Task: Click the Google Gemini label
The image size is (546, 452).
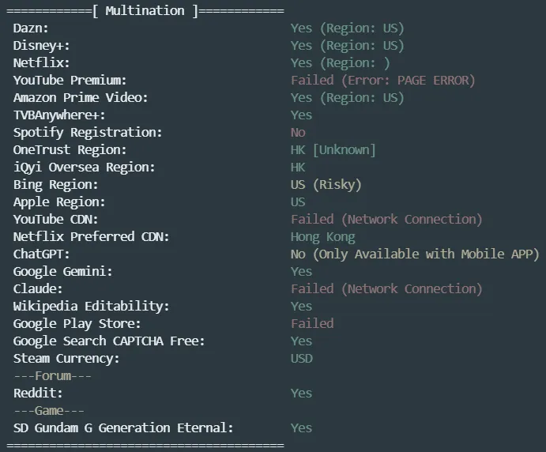Action: [x=62, y=271]
